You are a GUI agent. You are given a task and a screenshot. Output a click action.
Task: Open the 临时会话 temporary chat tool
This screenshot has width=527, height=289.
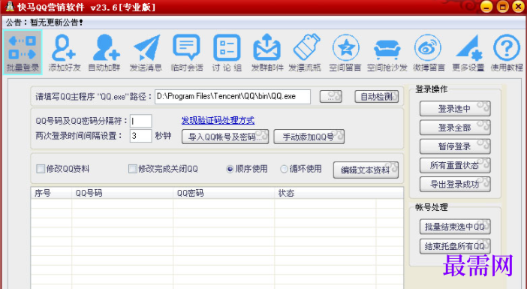click(x=187, y=53)
